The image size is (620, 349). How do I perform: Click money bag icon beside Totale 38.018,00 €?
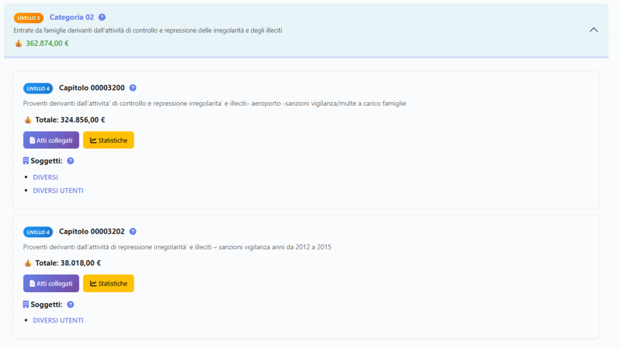[27, 263]
